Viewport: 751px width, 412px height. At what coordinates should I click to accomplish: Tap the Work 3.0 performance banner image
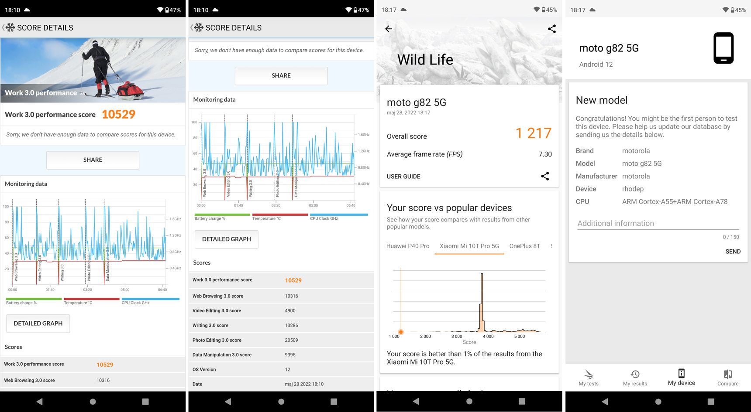93,70
